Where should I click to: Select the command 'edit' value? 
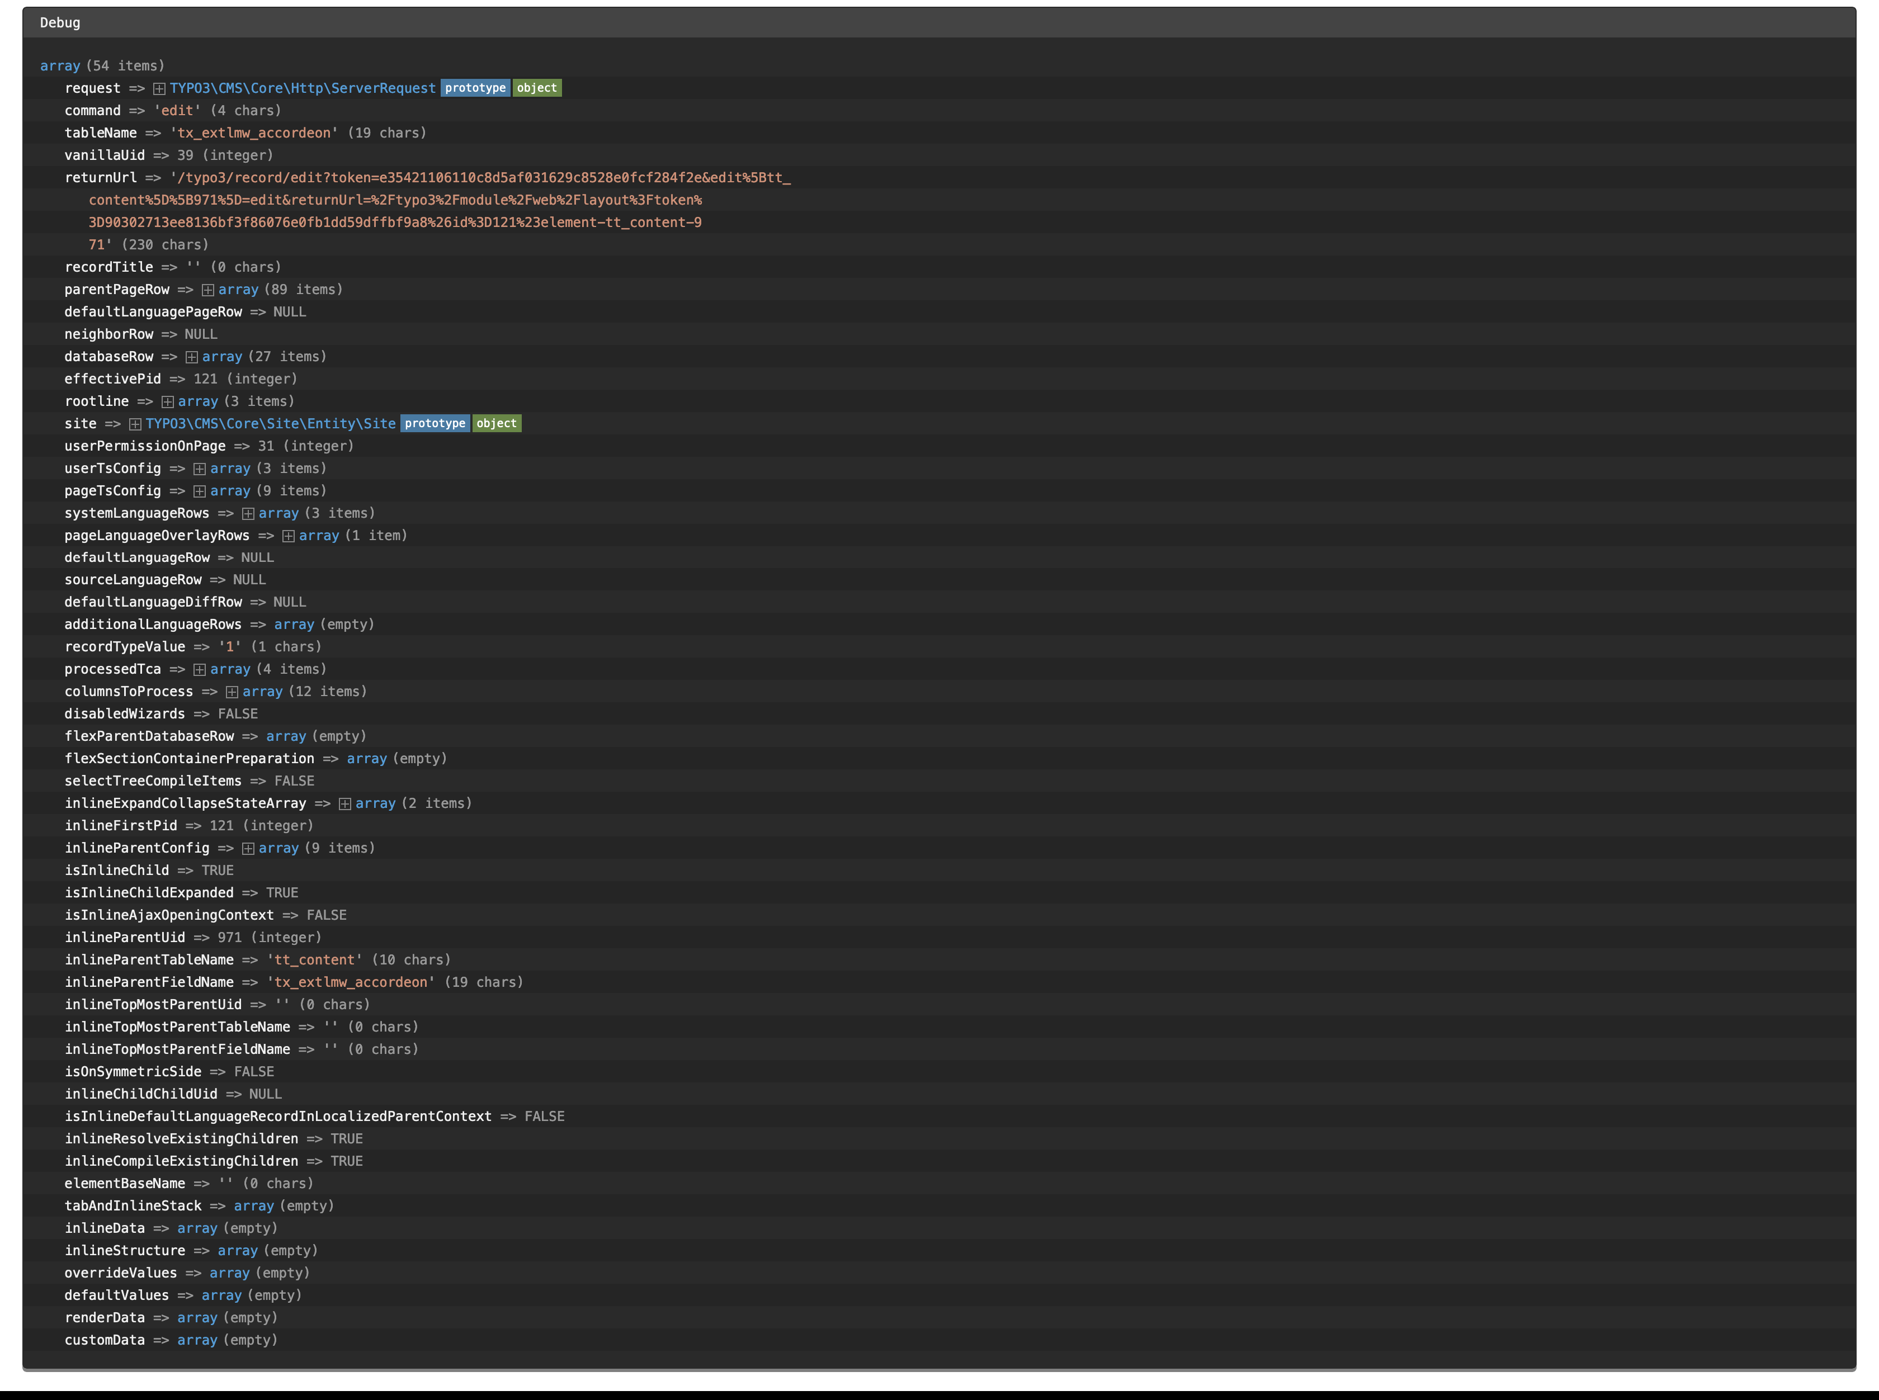click(x=177, y=111)
